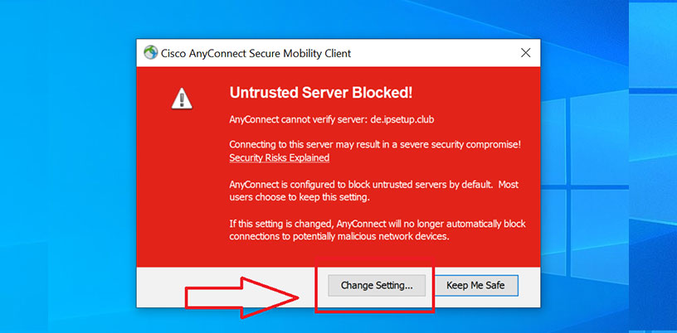Click the Untrusted Server Blocked! heading
Viewport: 677px width, 333px height.
point(320,93)
